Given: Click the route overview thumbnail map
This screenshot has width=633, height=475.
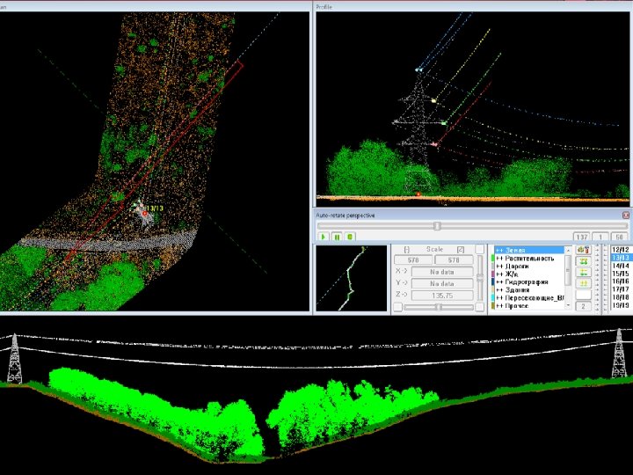Looking at the screenshot, I should 352,278.
